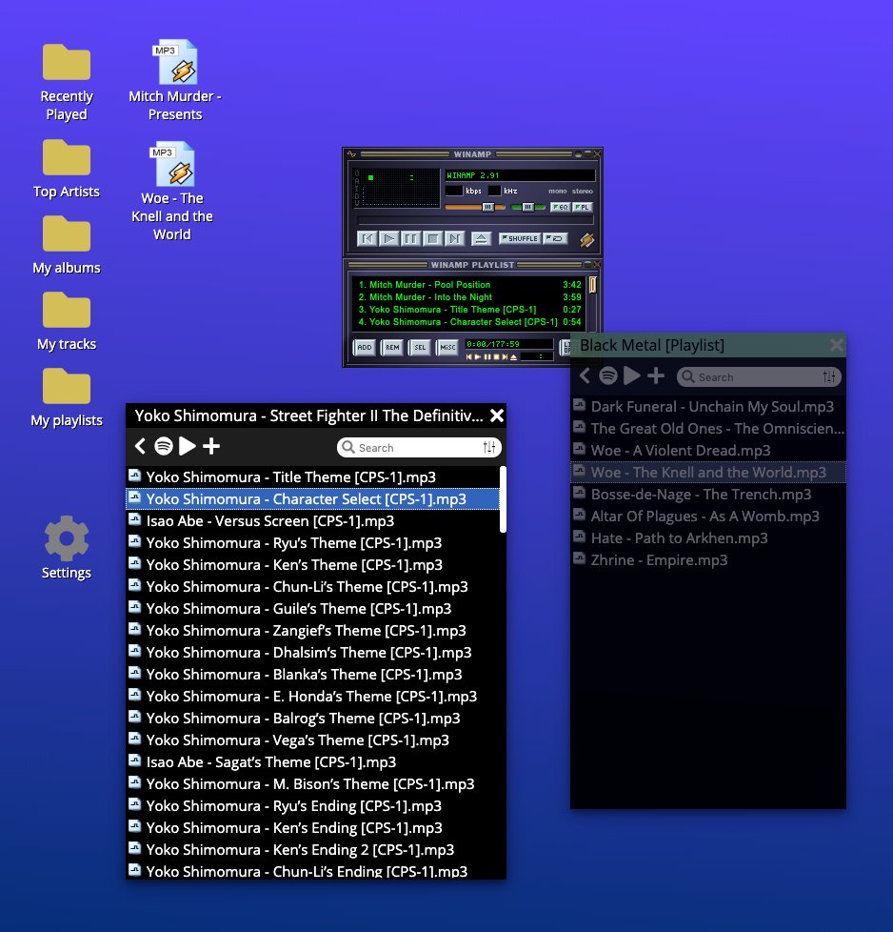The image size is (893, 932).
Task: Select Bosse-de-Nage - The Trench.mp3
Action: tap(708, 495)
